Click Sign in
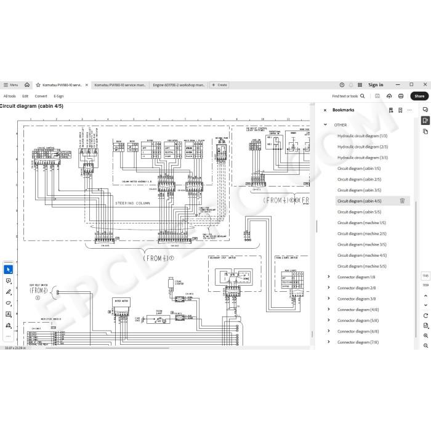Viewport: 431px width, 431px height. [x=376, y=85]
